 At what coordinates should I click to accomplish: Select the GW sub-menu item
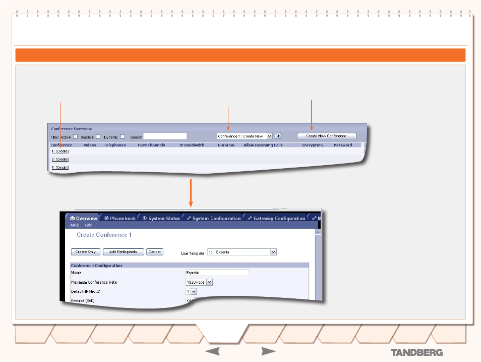pos(88,225)
